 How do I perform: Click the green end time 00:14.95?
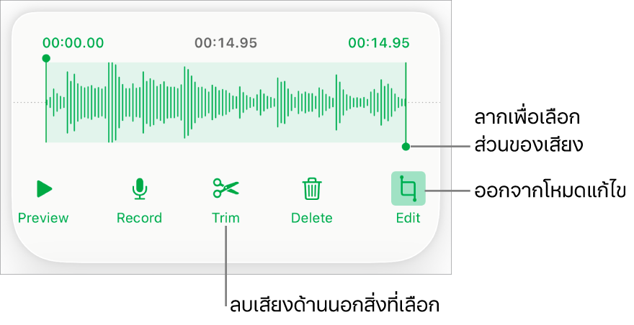pyautogui.click(x=379, y=43)
